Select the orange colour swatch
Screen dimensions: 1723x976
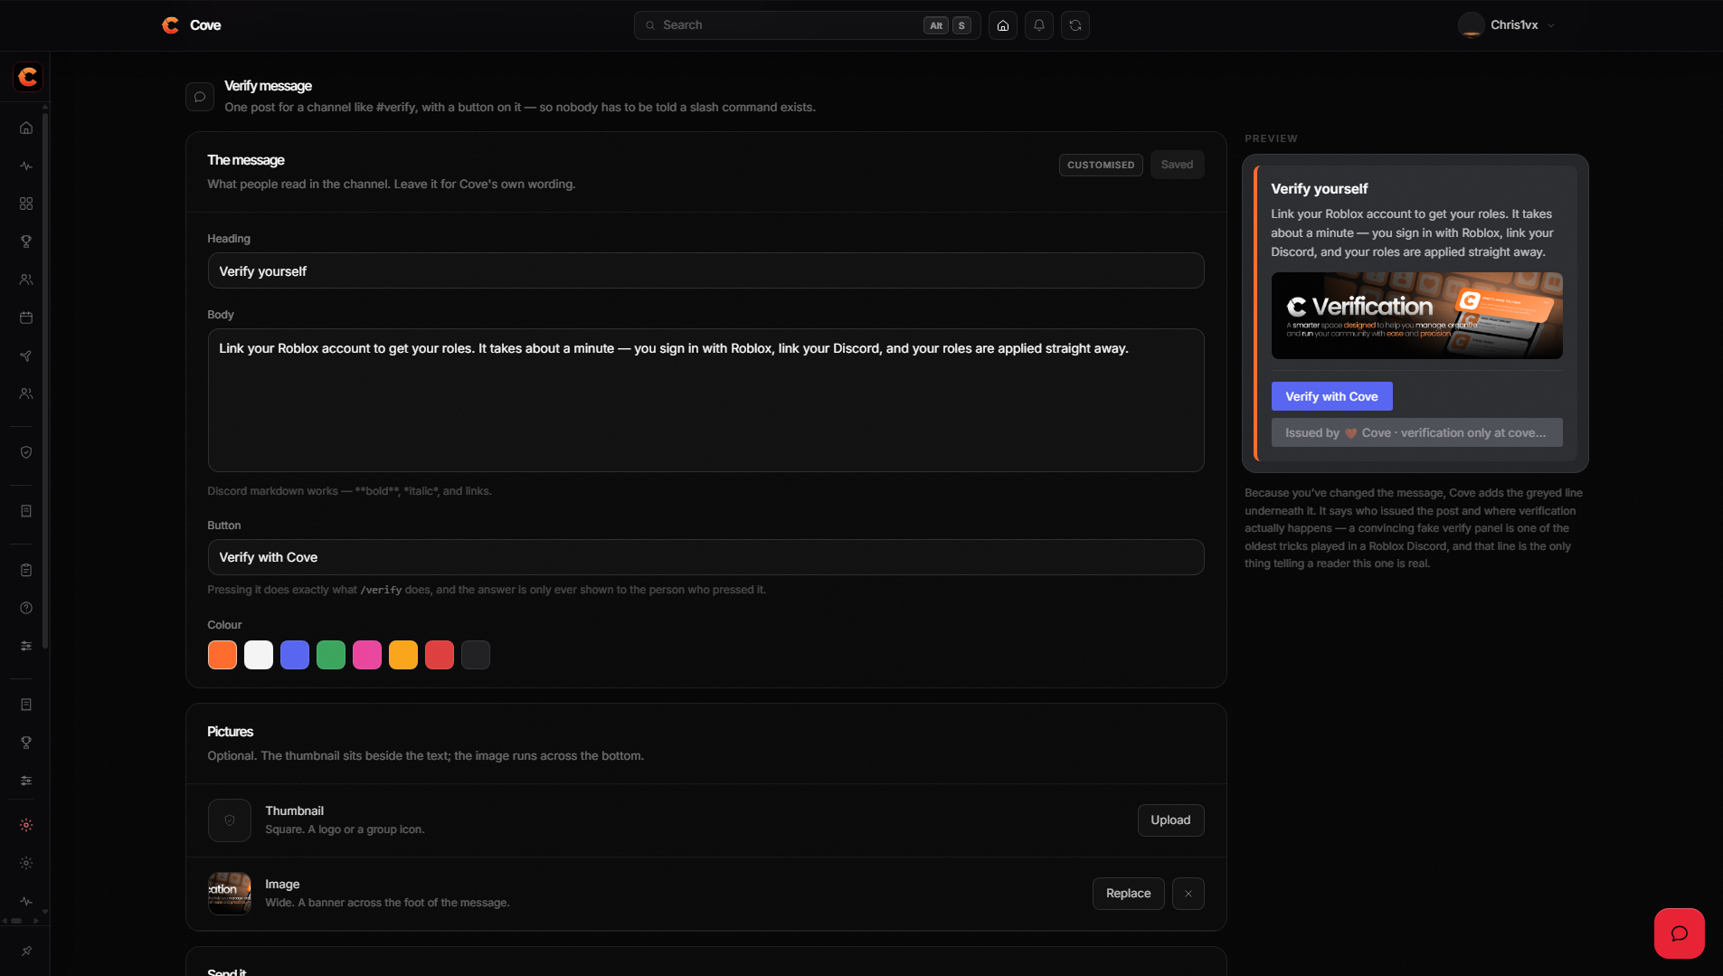point(222,655)
